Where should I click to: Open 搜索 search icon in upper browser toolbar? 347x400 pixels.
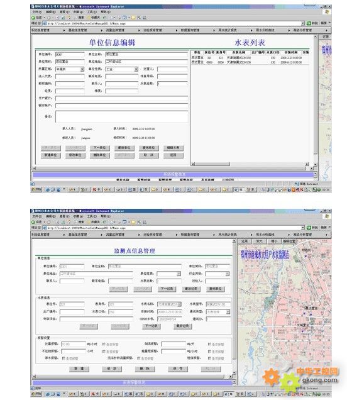(x=75, y=18)
